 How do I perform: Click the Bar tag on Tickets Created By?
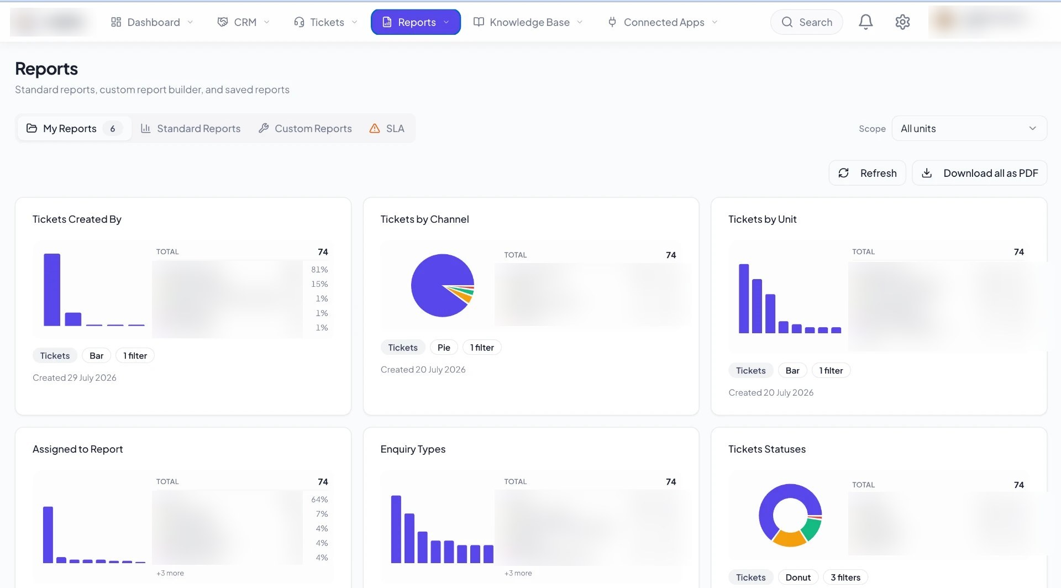tap(96, 356)
